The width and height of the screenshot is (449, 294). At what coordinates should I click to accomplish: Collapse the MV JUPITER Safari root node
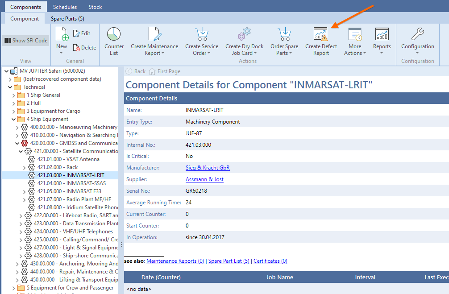[6, 71]
